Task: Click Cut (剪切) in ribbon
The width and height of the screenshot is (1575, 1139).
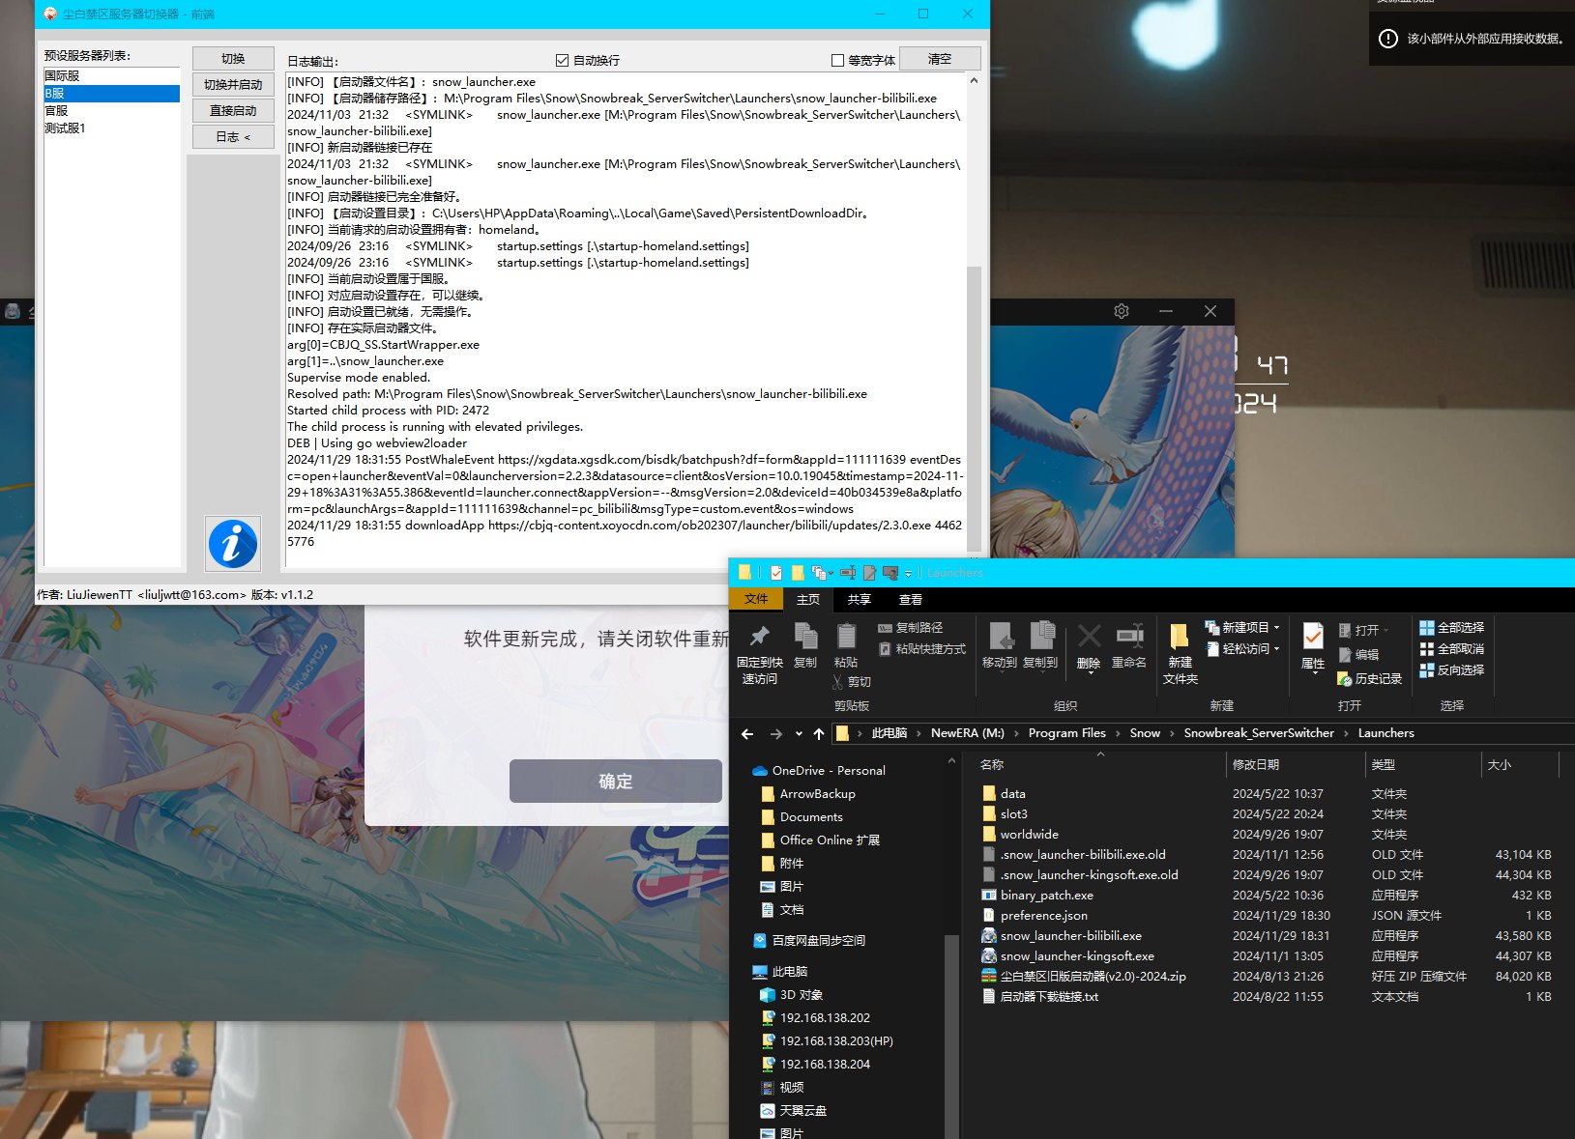Action: (x=852, y=681)
